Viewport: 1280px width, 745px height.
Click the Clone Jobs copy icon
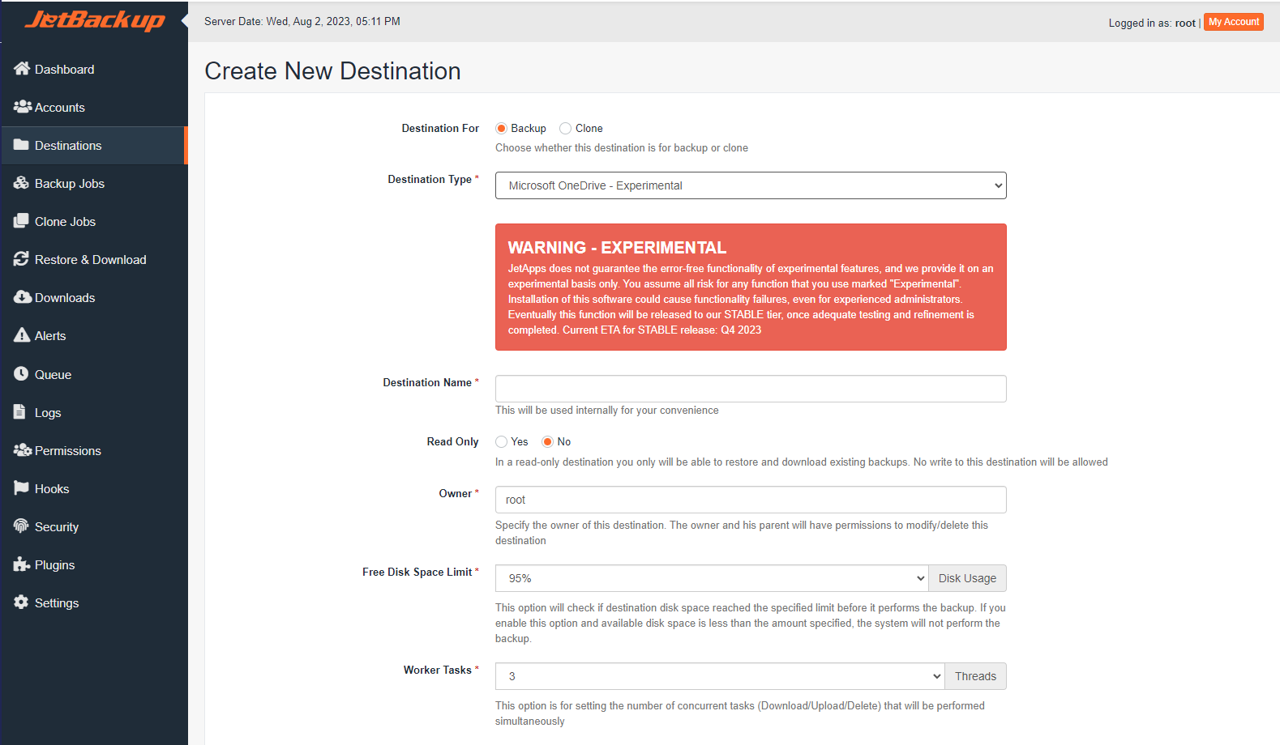21,221
